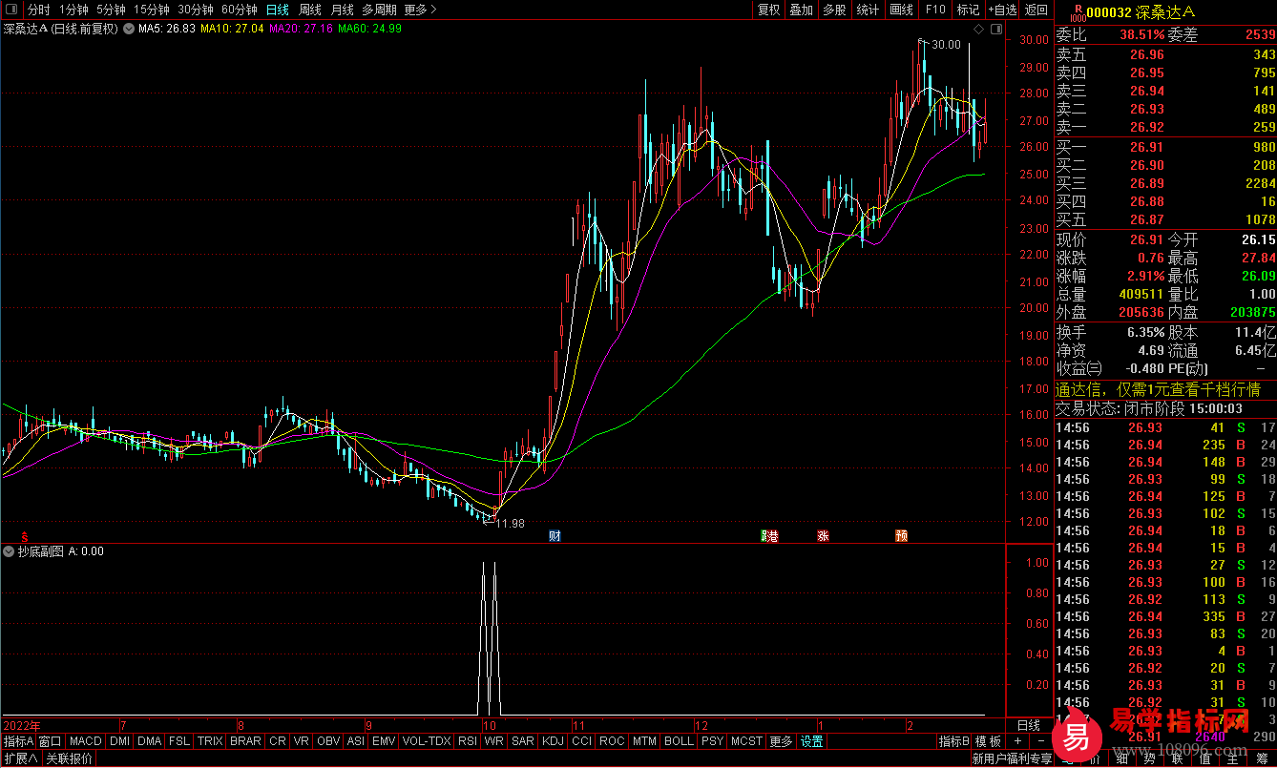
Task: Apply the BOLL indicator
Action: pyautogui.click(x=679, y=741)
